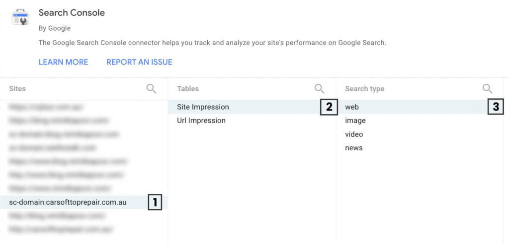The image size is (509, 244).
Task: Select the image search type
Action: [420, 121]
